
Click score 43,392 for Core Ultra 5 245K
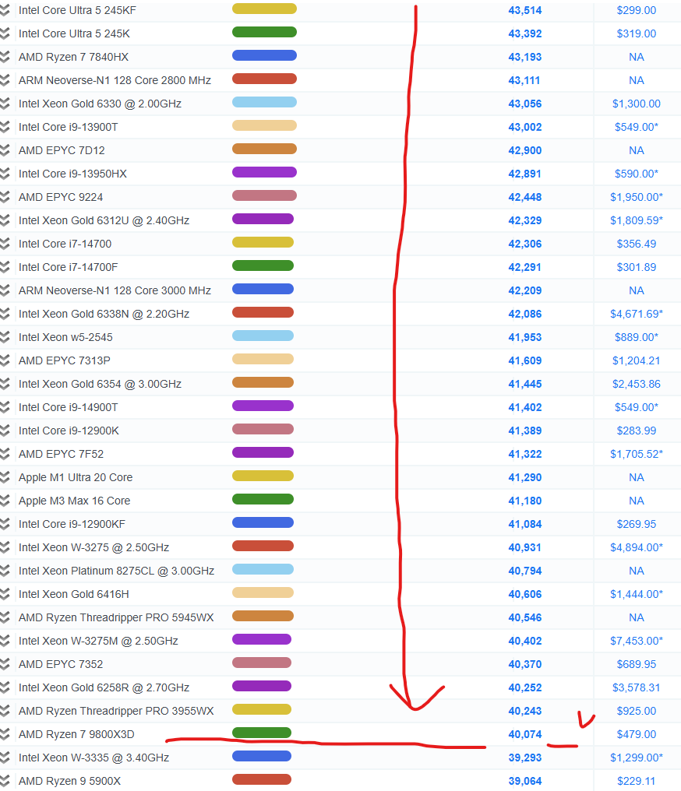click(x=525, y=33)
